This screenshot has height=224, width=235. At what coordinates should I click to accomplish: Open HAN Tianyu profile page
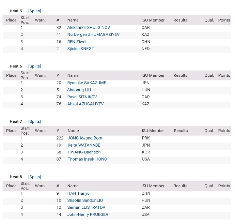point(78,193)
